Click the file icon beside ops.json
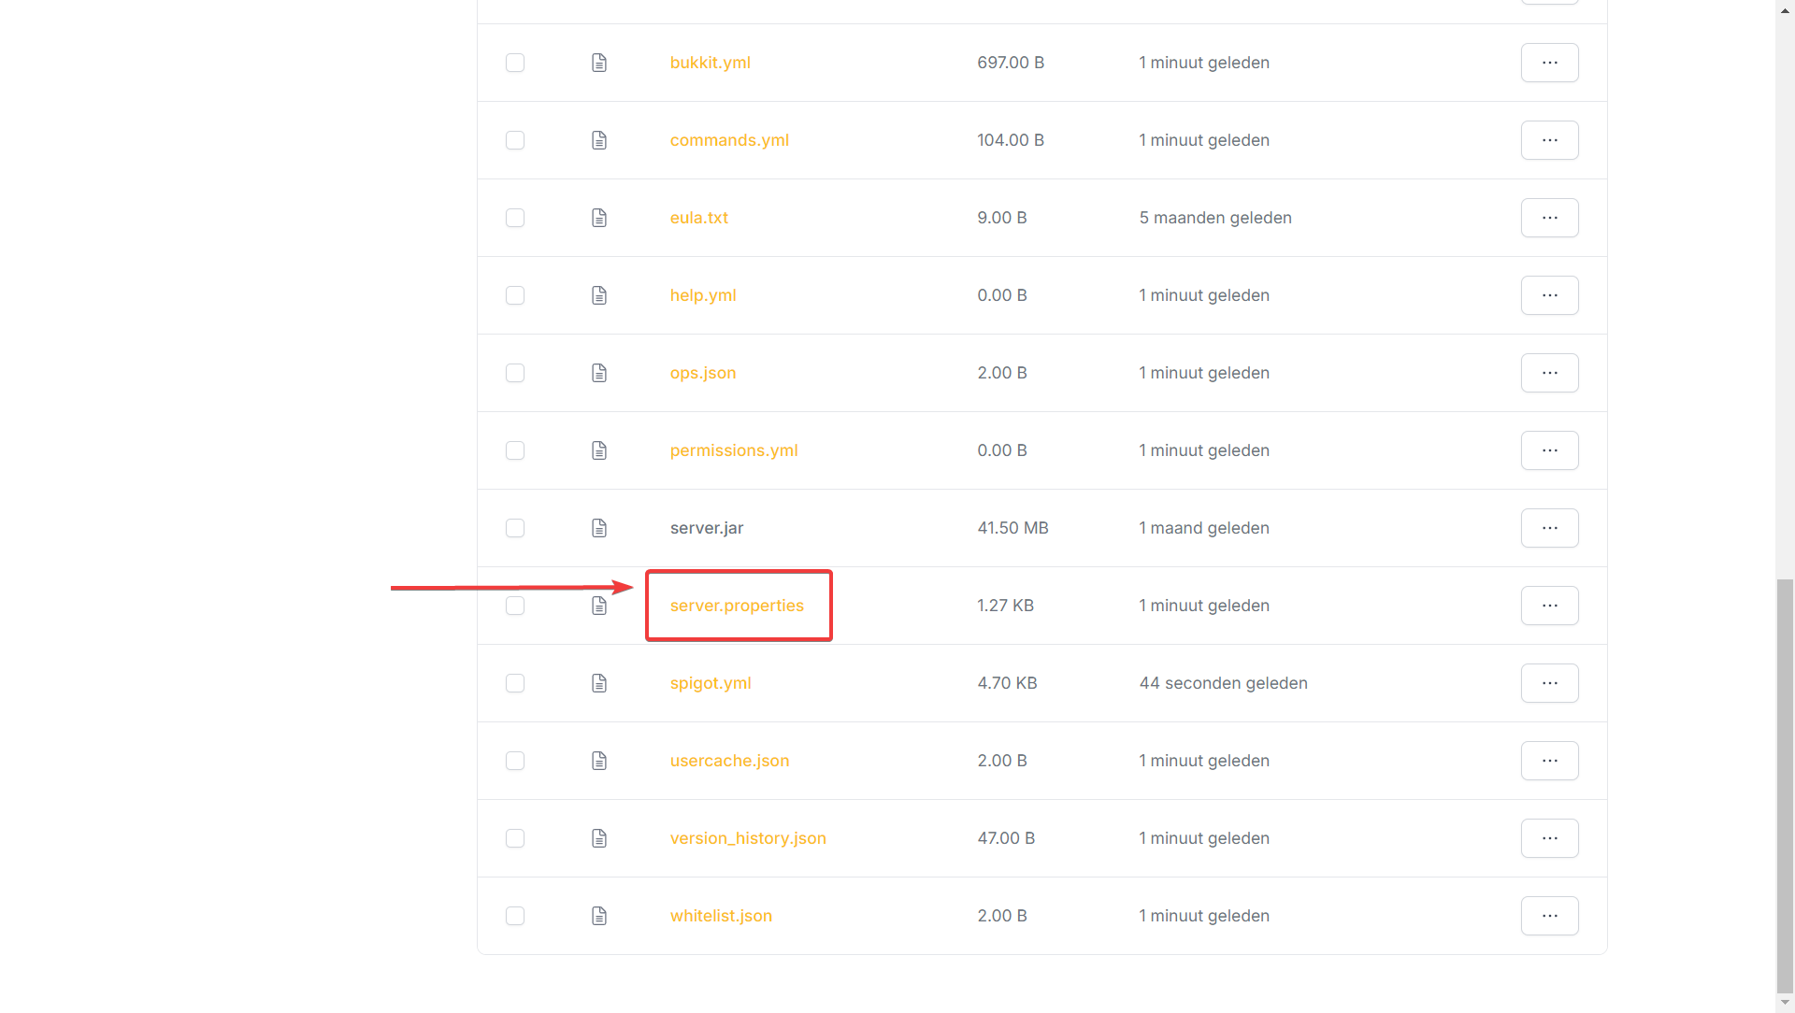1795x1013 pixels. point(599,373)
